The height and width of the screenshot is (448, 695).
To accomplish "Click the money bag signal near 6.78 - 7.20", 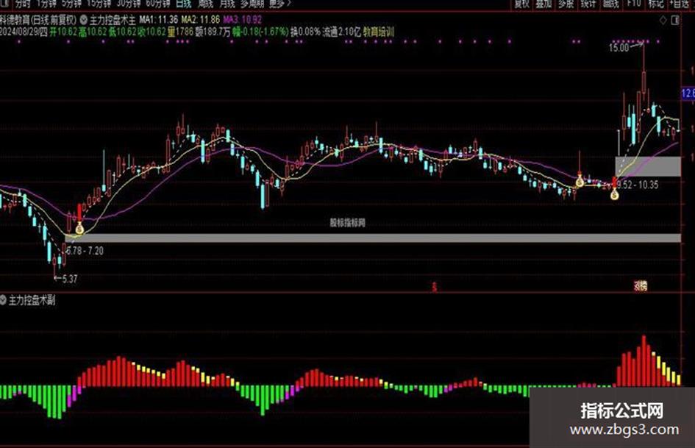I will [79, 228].
